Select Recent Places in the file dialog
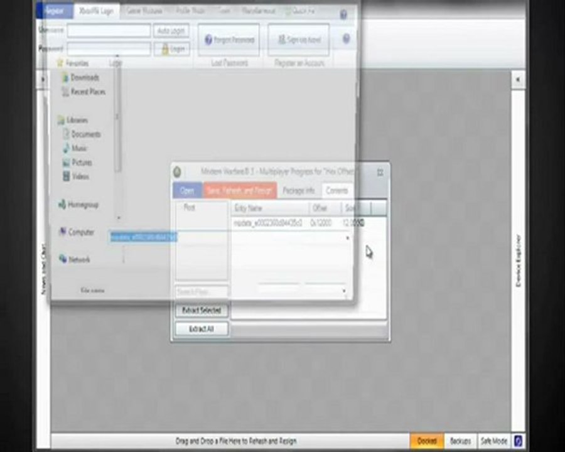This screenshot has width=565, height=452. pos(83,92)
